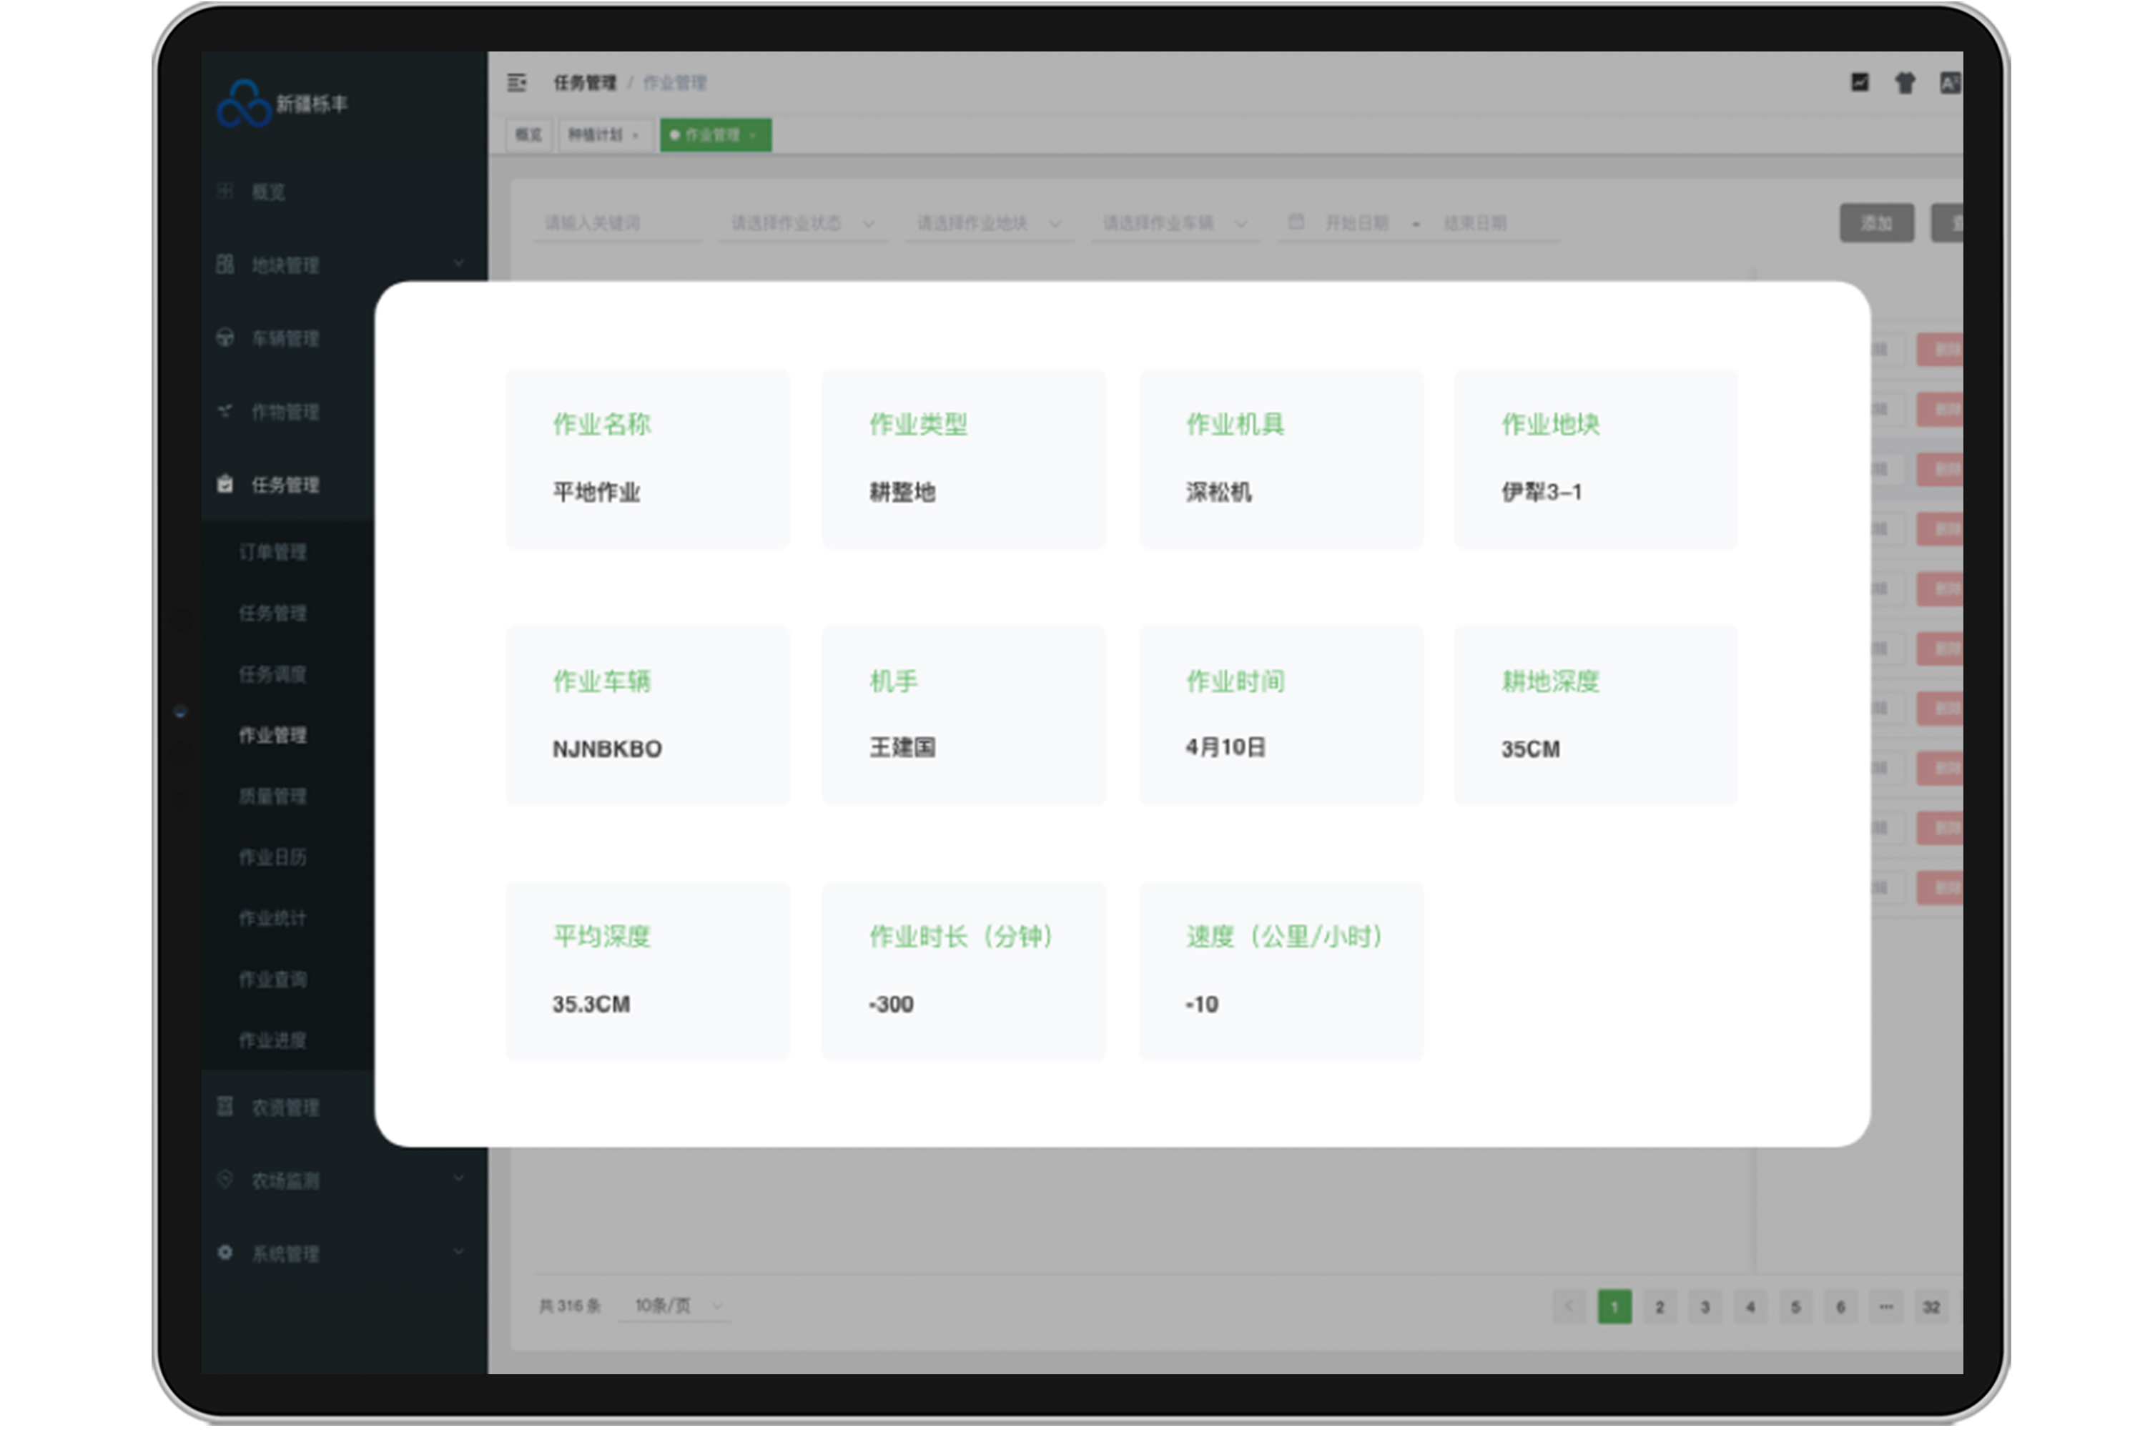The image size is (2145, 1430).
Task: Open the 请选择作业车辆 dropdown
Action: (1175, 223)
